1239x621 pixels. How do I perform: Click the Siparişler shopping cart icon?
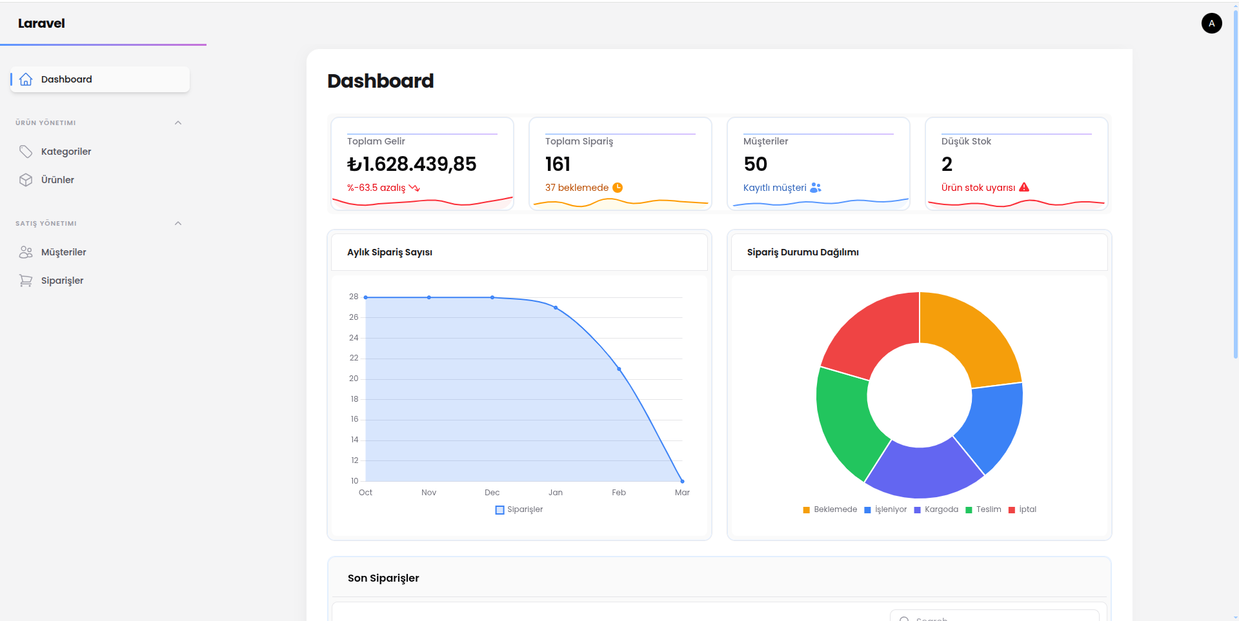click(26, 281)
